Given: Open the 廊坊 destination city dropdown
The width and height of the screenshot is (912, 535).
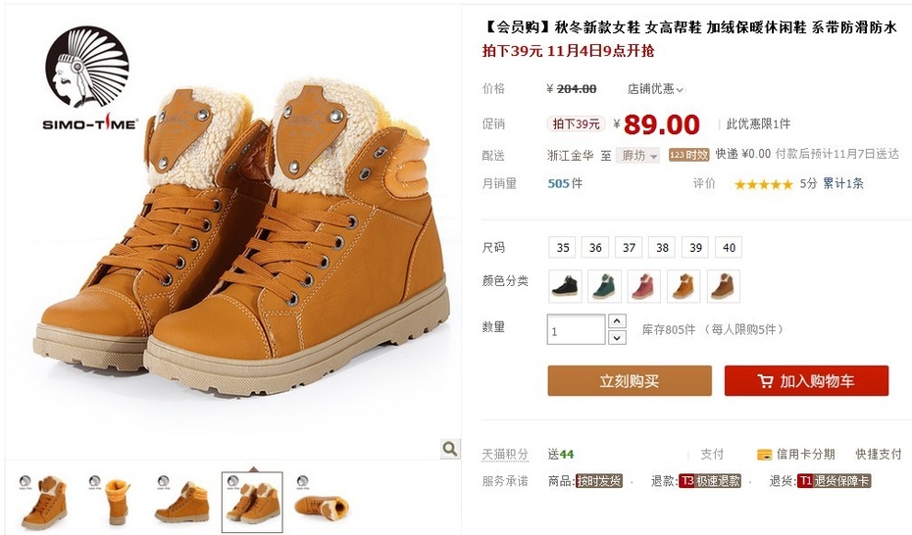Looking at the screenshot, I should tap(638, 155).
